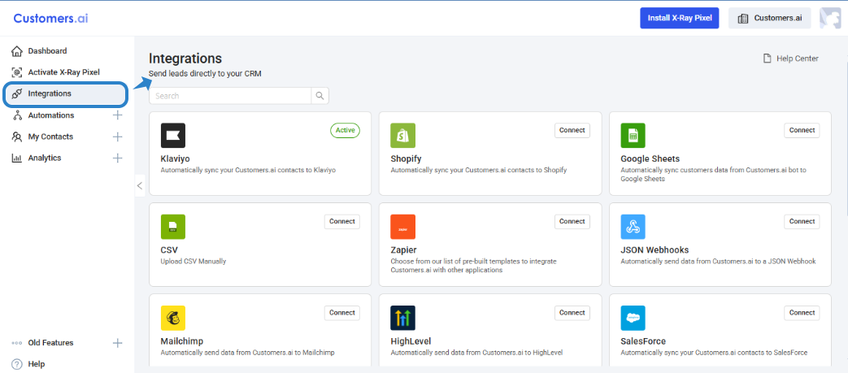
Task: Click the Klaviyo card title
Action: point(176,159)
